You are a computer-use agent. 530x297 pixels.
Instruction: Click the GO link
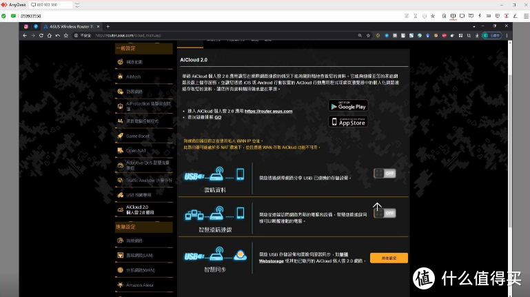[x=218, y=118]
